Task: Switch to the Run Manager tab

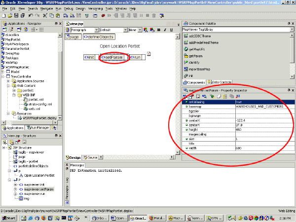Action: point(38,128)
